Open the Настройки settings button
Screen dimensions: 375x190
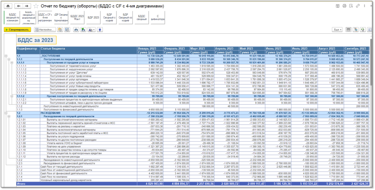coord(45,29)
